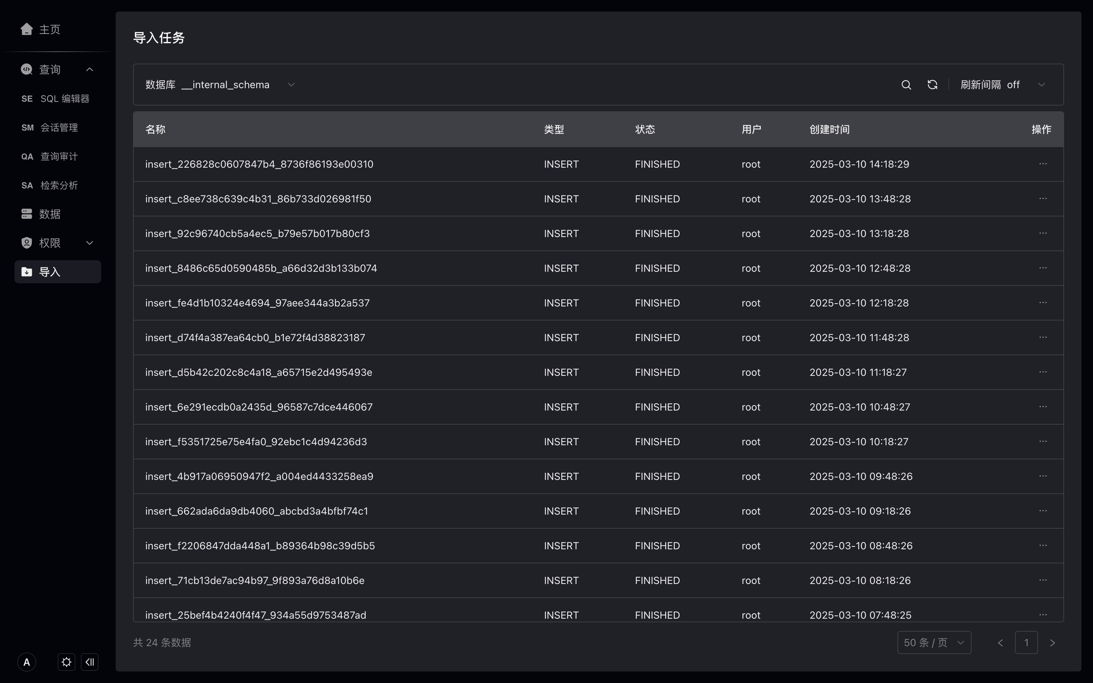Image resolution: width=1093 pixels, height=683 pixels.
Task: Open actions menu for insert_6e291ecdb0a2435d row
Action: [x=1042, y=407]
